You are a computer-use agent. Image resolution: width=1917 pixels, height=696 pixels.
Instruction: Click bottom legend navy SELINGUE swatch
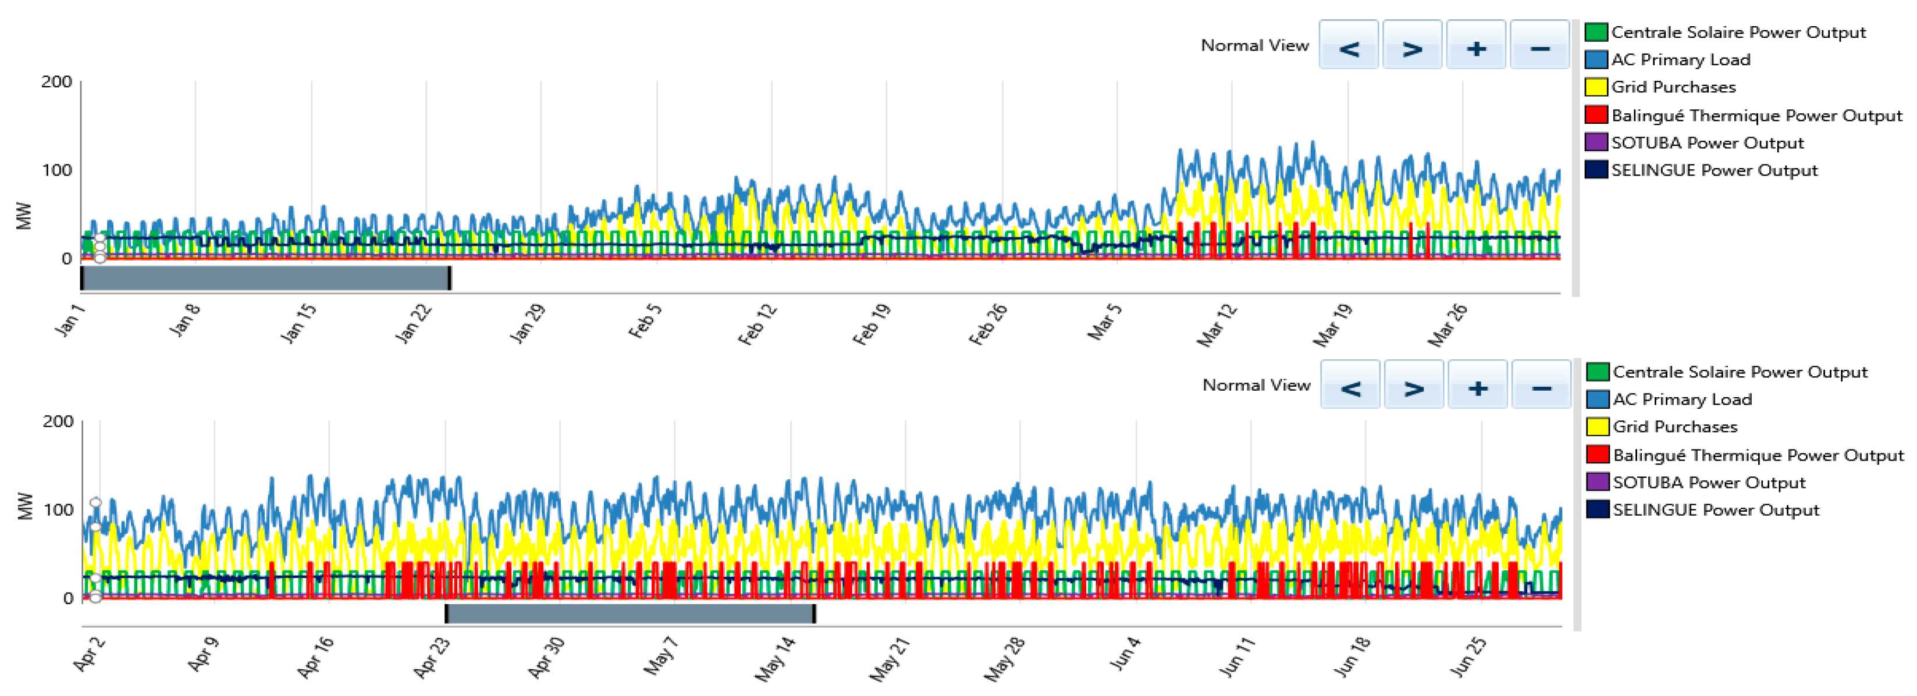(1597, 509)
